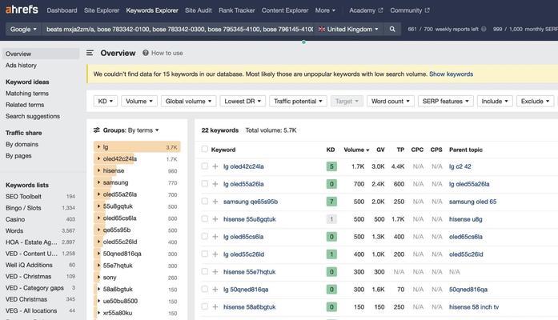Open the SERP features filter dropdown
Image resolution: width=558 pixels, height=320 pixels.
tap(446, 102)
